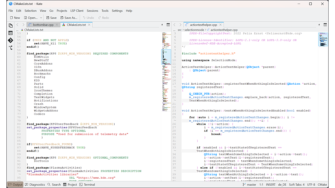Toggle the Terminal panel

tap(87, 185)
